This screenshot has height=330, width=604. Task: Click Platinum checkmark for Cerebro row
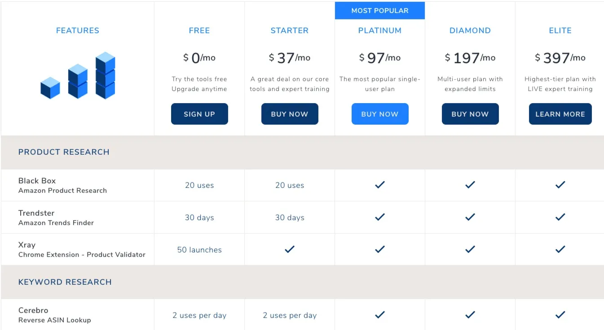(380, 315)
